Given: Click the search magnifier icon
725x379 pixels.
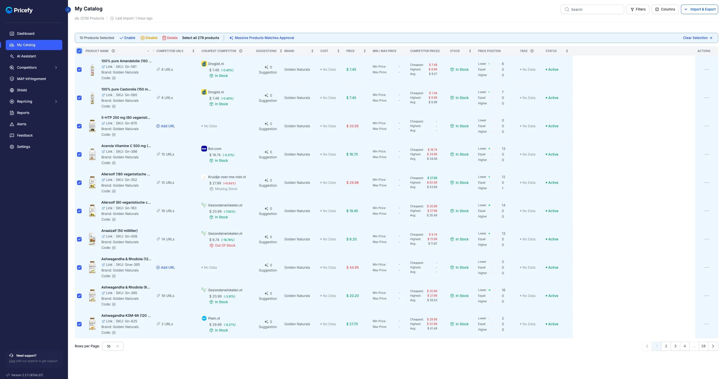Looking at the screenshot, I should pos(567,9).
